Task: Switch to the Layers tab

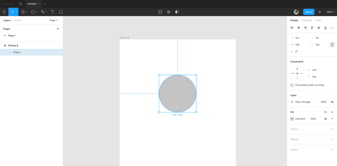Action: click(x=7, y=20)
